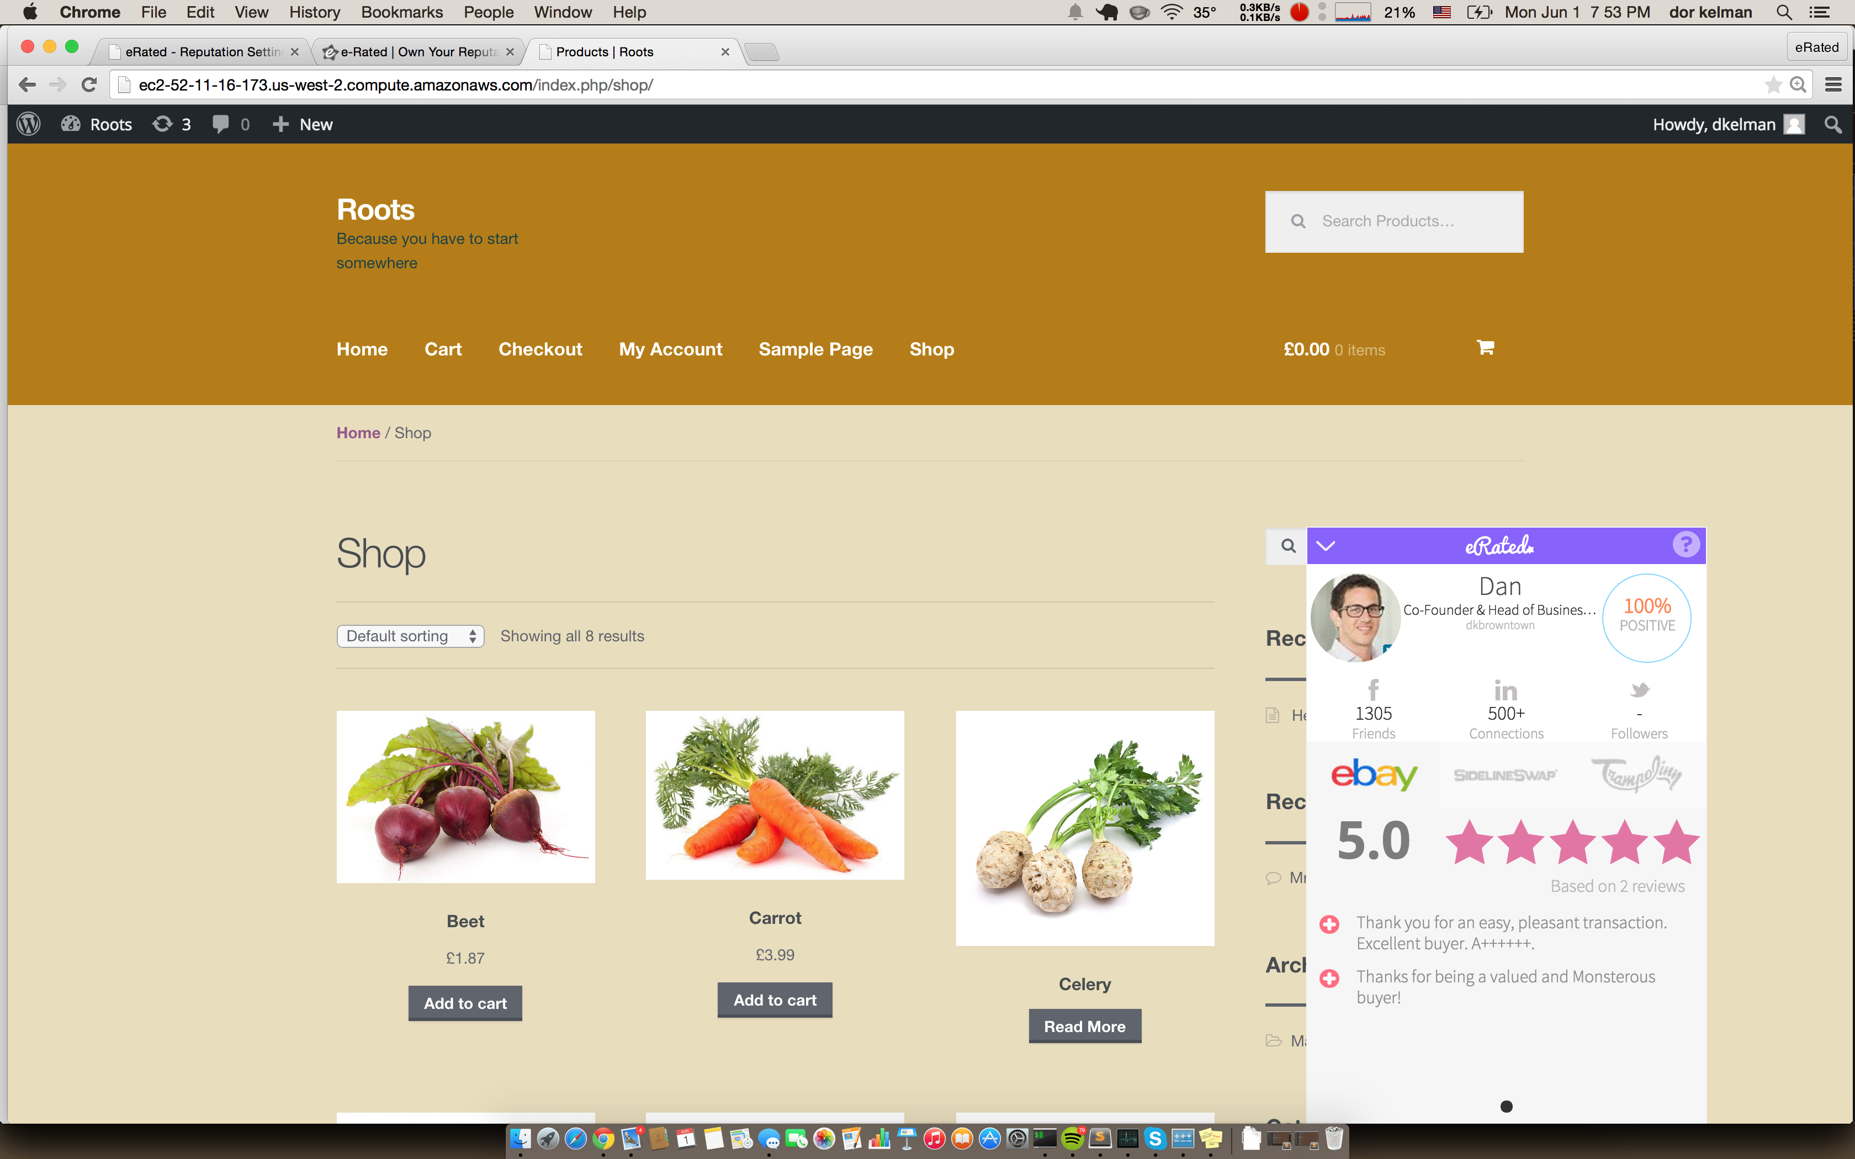Select the ebay marketplace tab
Image resolution: width=1855 pixels, height=1159 pixels.
tap(1374, 775)
